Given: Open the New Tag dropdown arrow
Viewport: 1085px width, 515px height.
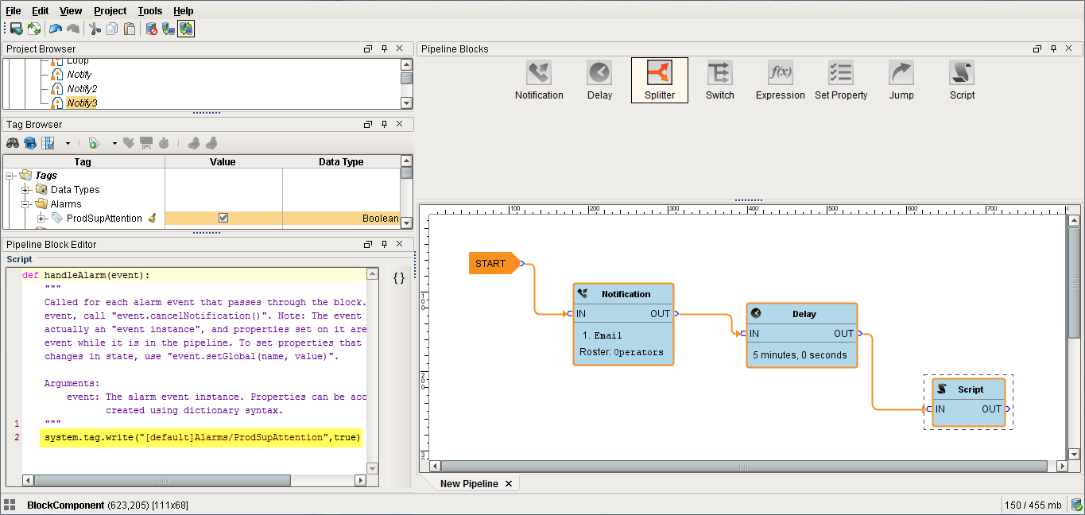Looking at the screenshot, I should point(114,144).
